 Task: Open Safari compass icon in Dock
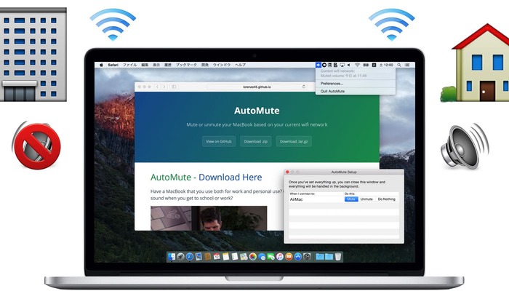(190, 257)
